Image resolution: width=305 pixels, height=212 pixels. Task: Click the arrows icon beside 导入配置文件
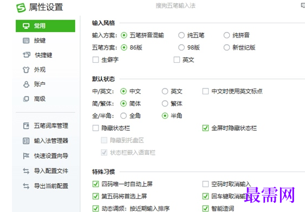coord(26,171)
